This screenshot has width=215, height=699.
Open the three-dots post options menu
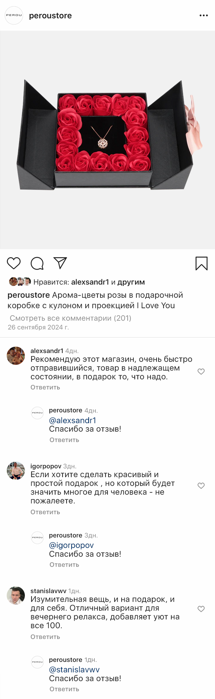(x=204, y=16)
